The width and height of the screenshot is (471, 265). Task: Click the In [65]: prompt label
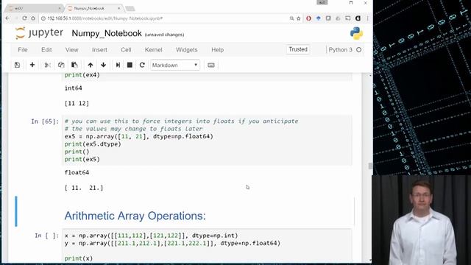point(45,121)
